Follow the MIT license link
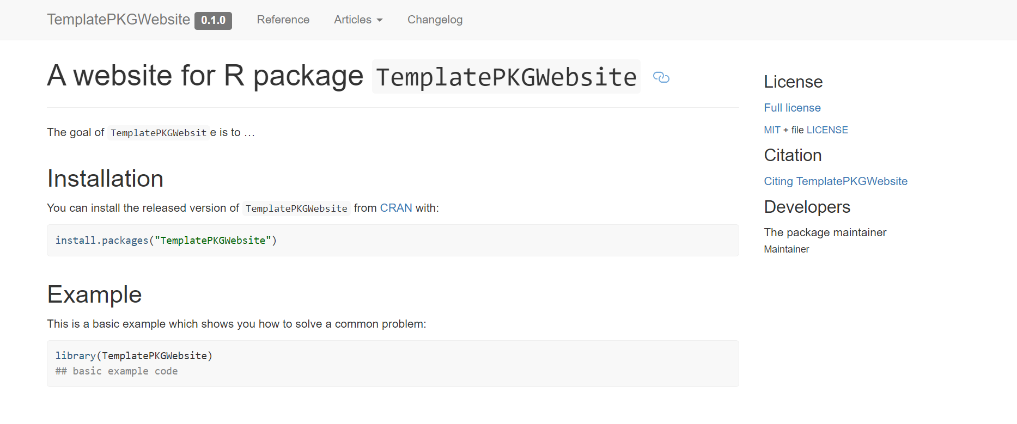 [772, 130]
